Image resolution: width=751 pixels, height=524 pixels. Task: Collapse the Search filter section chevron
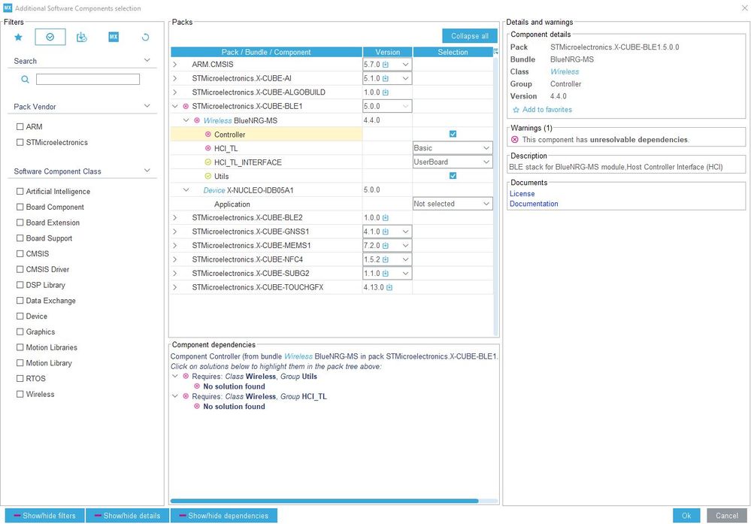[147, 60]
